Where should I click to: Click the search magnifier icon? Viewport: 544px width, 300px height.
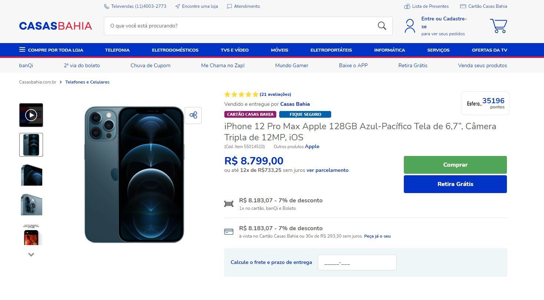pos(382,26)
